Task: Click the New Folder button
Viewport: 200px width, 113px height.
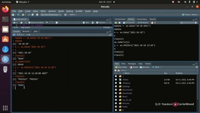Action: pos(121,67)
